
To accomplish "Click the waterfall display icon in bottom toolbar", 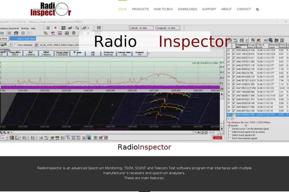I will (89, 138).
